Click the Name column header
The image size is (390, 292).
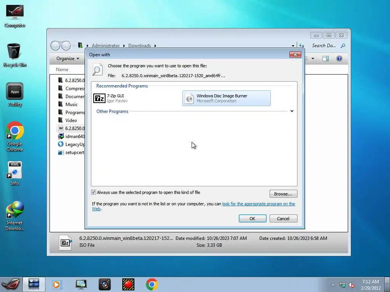point(62,70)
